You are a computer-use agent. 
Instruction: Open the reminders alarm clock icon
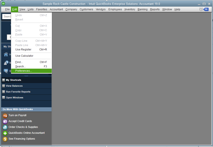coord(201,9)
